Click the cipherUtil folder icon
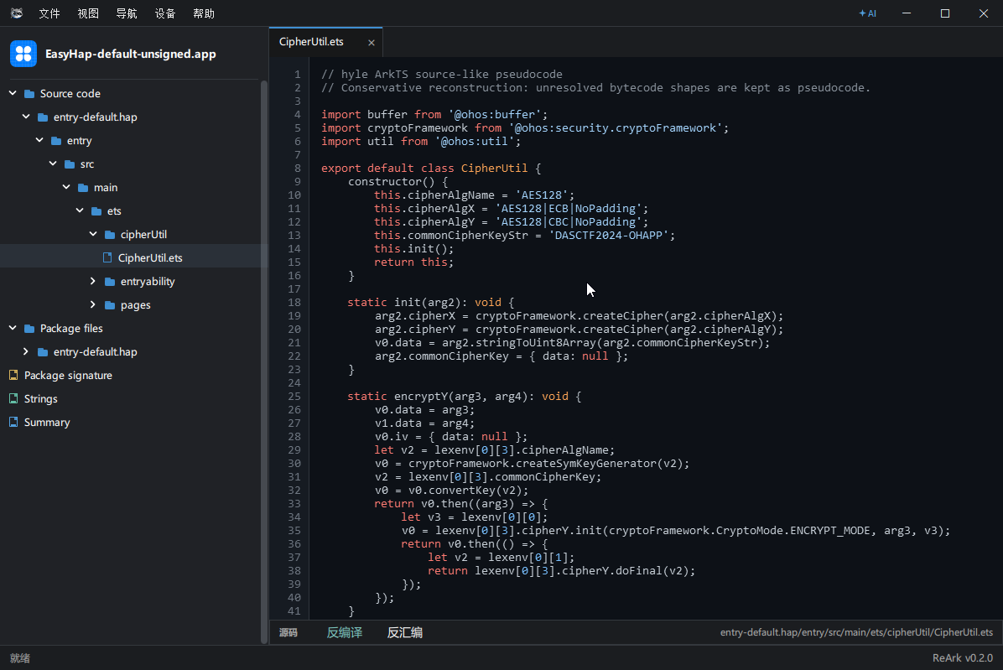 click(x=110, y=235)
